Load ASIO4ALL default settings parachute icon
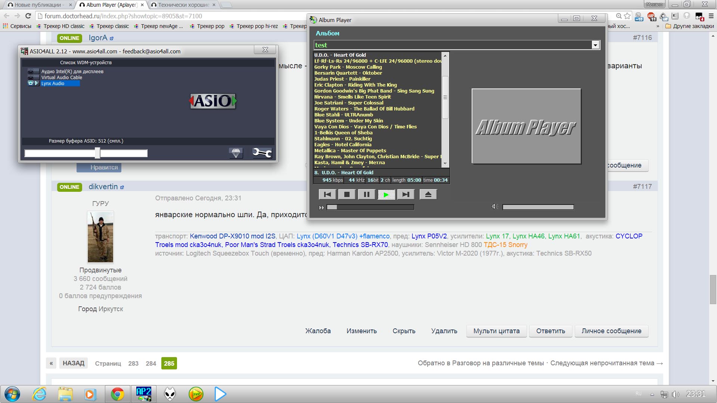The image size is (717, 403). coord(236,153)
